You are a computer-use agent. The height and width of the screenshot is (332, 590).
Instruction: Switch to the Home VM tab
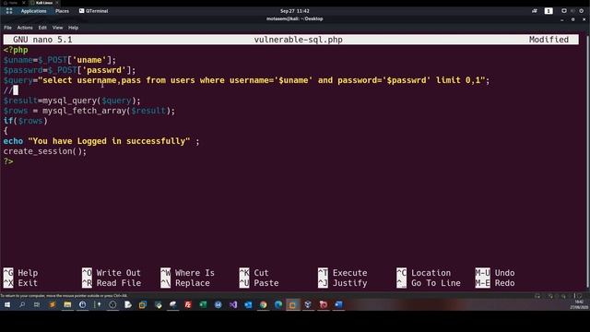pyautogui.click(x=14, y=3)
